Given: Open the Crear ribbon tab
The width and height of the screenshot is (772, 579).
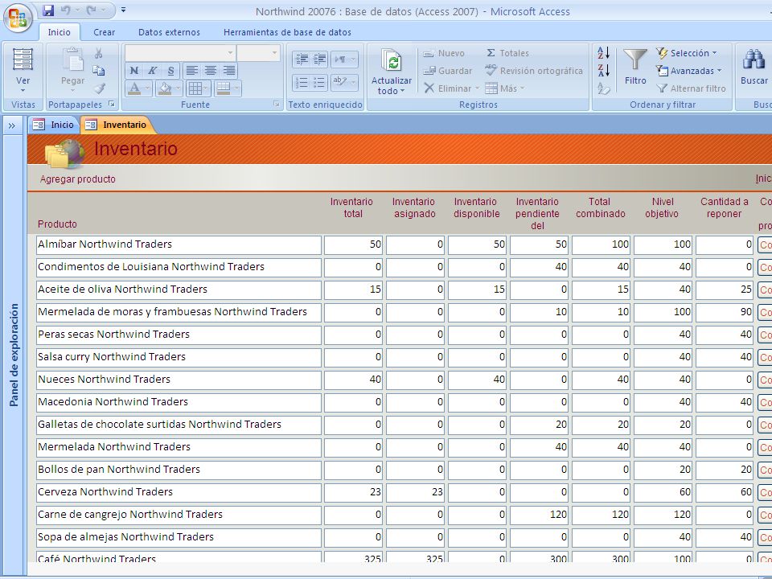Looking at the screenshot, I should [104, 32].
